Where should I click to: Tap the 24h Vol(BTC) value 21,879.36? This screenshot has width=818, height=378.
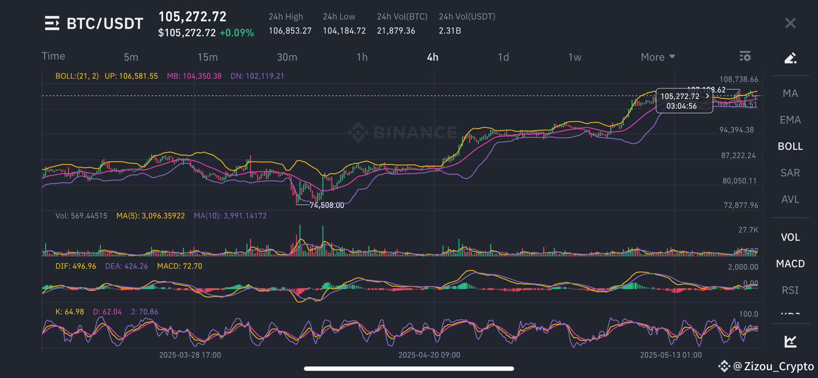pyautogui.click(x=396, y=31)
